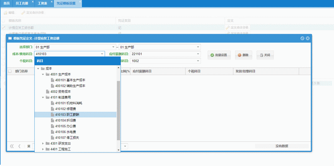The height and width of the screenshot is (166, 334).
Task: Open the 应付薪酬科目 221101 dropdown arrow
Action: pos(198,54)
